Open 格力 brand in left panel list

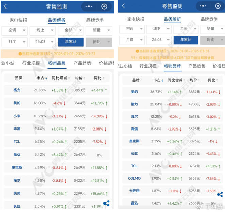[x=17, y=90]
